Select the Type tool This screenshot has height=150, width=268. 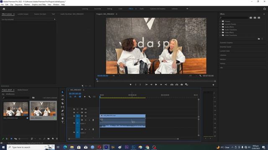[62, 122]
